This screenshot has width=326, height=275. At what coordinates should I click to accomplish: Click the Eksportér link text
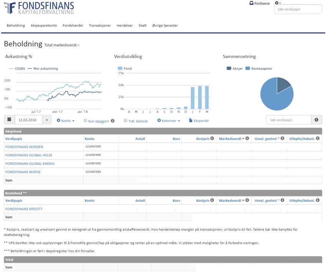coord(201,121)
